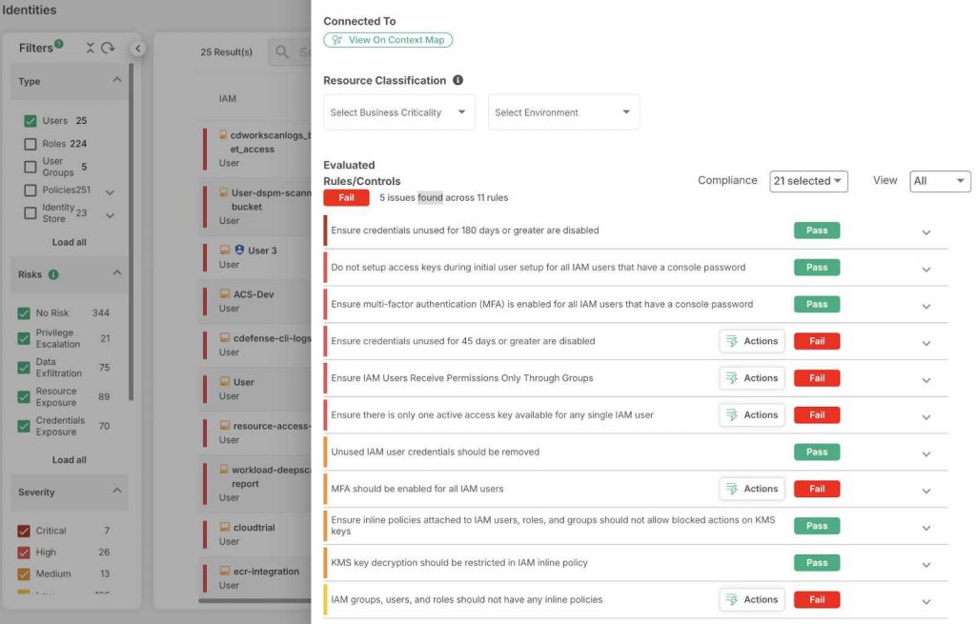Click the user icon next to ACS-Dev
The image size is (976, 624).
pyautogui.click(x=224, y=293)
